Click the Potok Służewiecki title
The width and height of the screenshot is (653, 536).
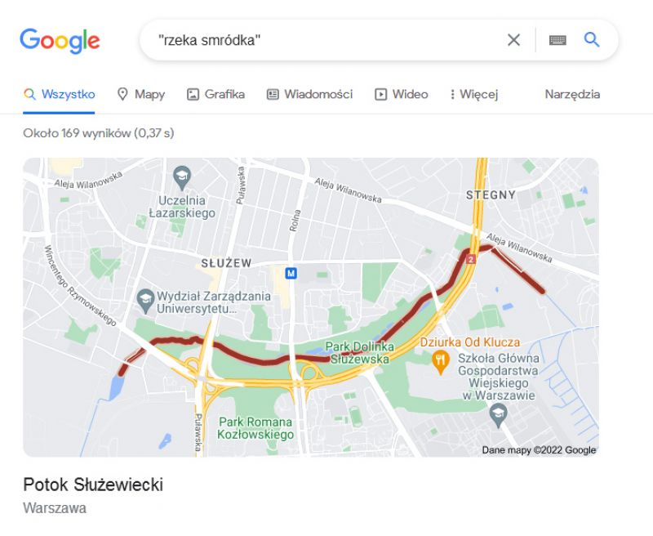click(93, 485)
